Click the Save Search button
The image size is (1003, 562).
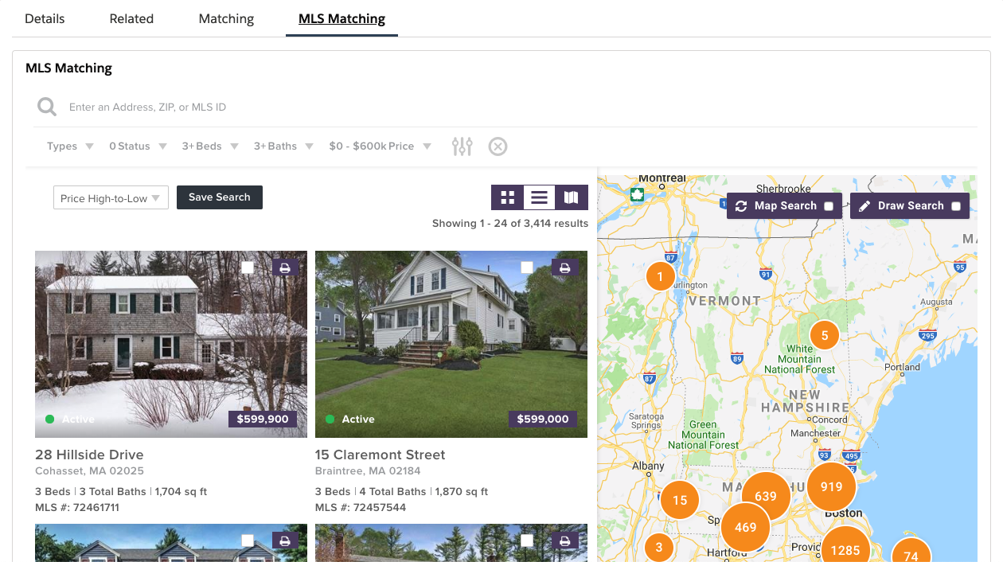coord(219,197)
